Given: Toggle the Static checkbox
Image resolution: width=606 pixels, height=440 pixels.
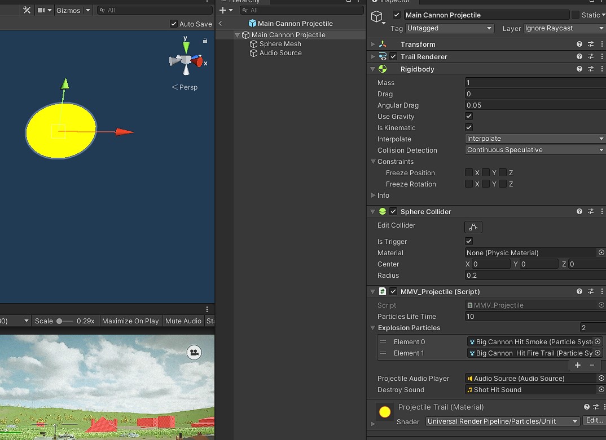Looking at the screenshot, I should click(576, 15).
